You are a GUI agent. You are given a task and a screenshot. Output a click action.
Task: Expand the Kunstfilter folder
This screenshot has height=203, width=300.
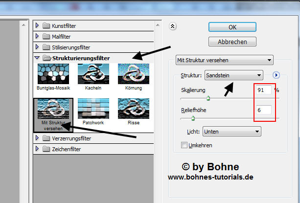click(x=38, y=25)
